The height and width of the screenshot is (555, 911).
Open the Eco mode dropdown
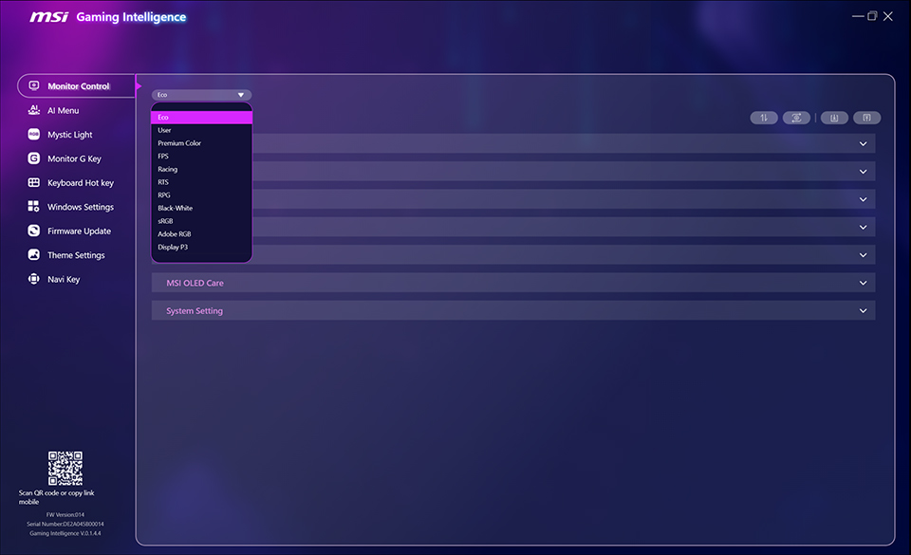click(200, 94)
